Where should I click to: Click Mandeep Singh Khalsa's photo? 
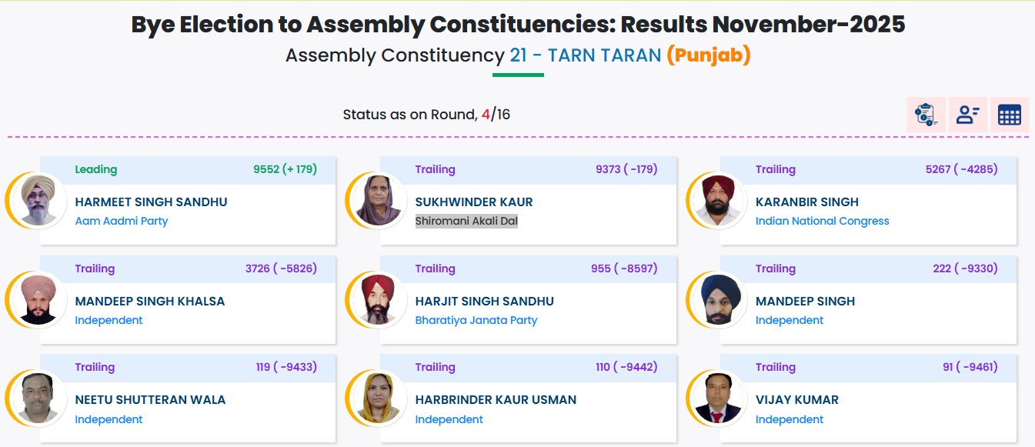point(38,300)
